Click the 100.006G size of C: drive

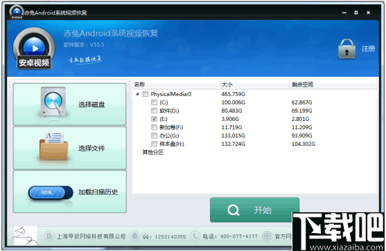tap(233, 102)
